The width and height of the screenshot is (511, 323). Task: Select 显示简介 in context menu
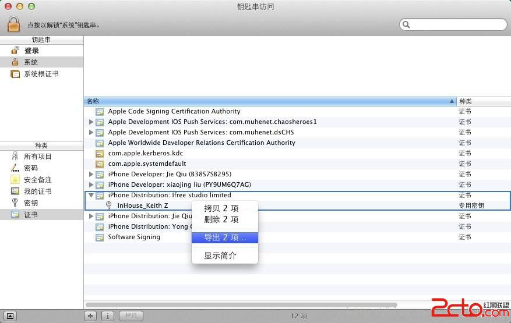click(220, 255)
